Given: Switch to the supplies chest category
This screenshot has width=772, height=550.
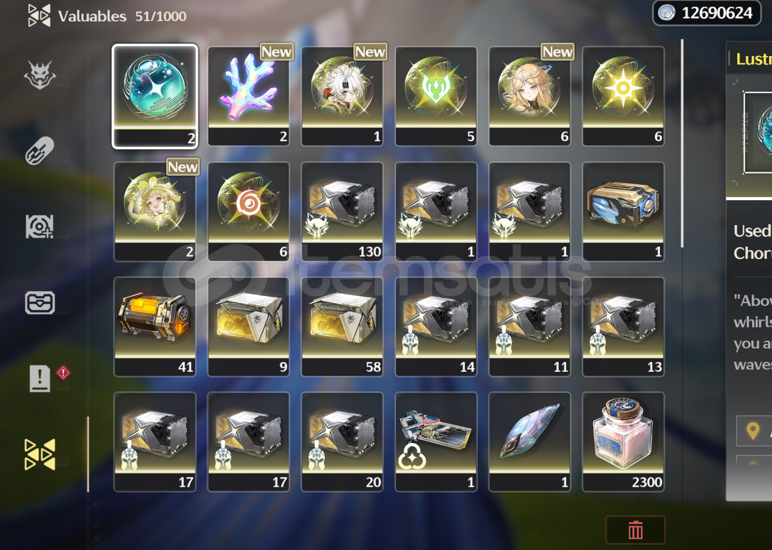Looking at the screenshot, I should tap(40, 302).
